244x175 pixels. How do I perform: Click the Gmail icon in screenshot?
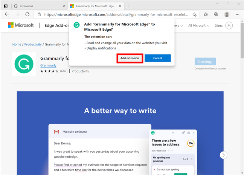click(56, 132)
